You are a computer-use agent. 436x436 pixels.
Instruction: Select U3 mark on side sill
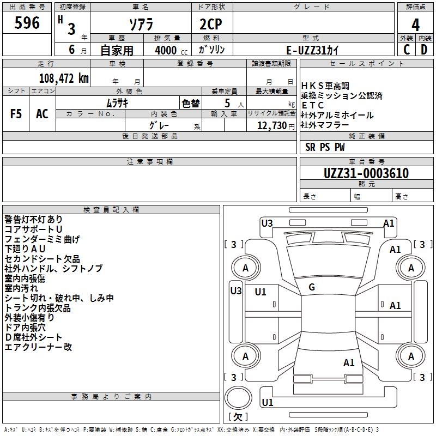pyautogui.click(x=236, y=291)
